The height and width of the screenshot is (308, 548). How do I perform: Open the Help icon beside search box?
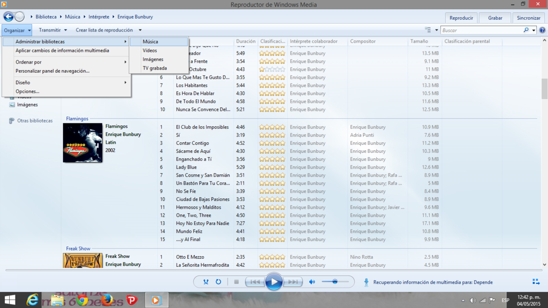point(542,30)
